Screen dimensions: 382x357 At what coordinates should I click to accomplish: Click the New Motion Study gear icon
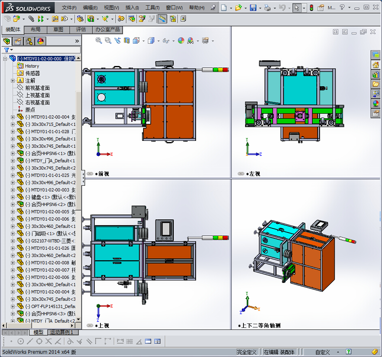point(121,19)
